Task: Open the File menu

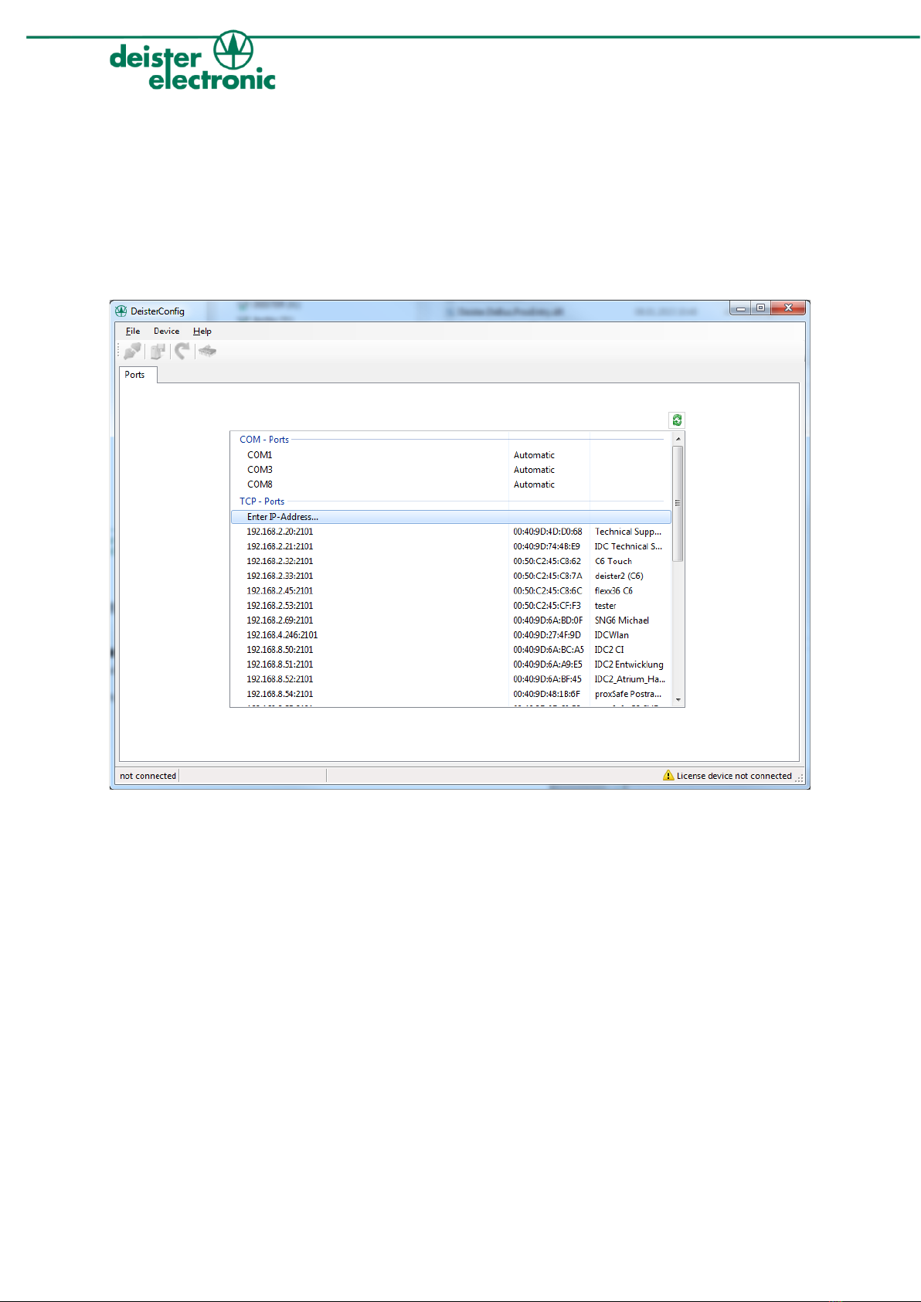Action: point(133,331)
